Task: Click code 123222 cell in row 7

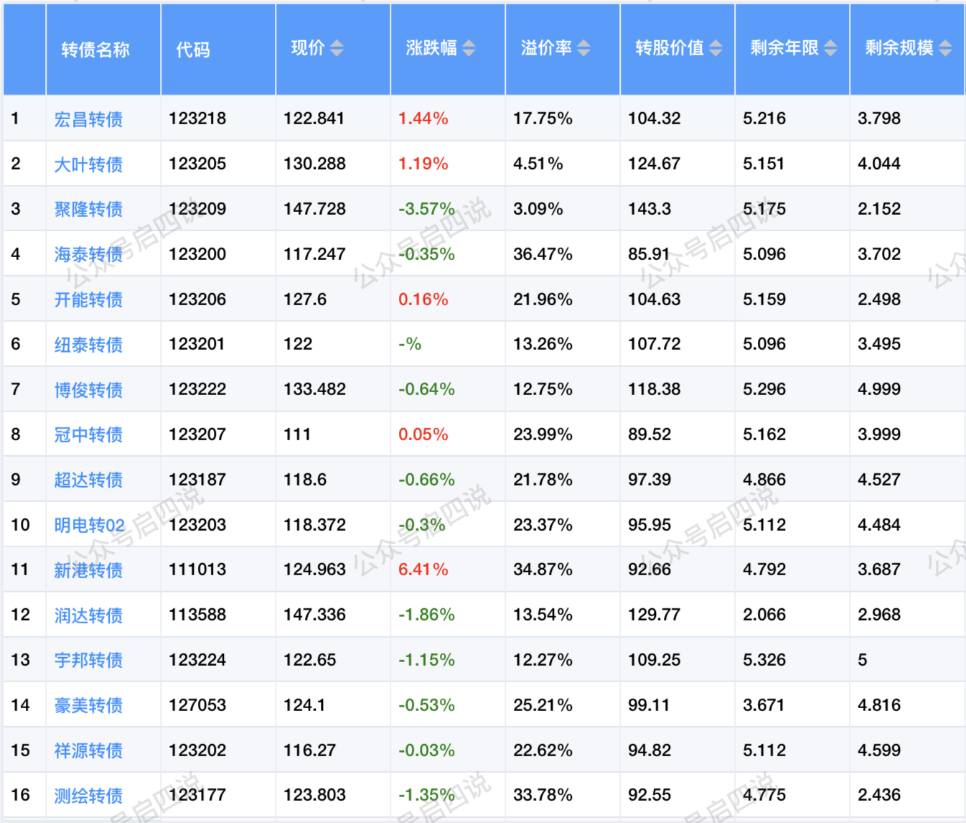Action: coord(197,389)
